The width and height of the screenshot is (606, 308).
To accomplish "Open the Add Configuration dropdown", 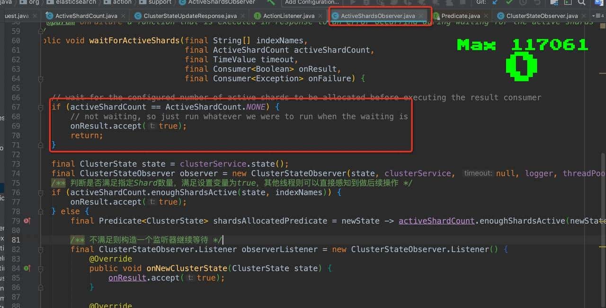I will (312, 2).
